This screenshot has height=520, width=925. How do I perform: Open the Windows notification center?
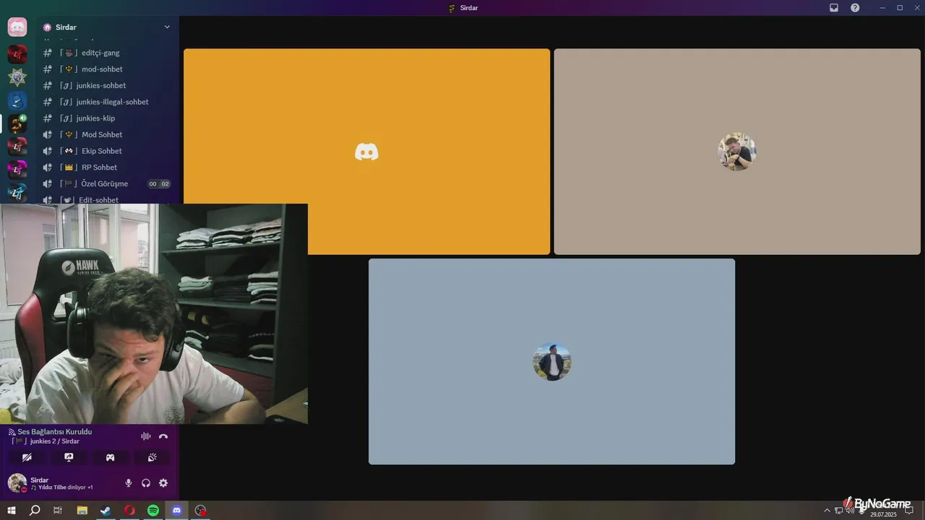(909, 511)
